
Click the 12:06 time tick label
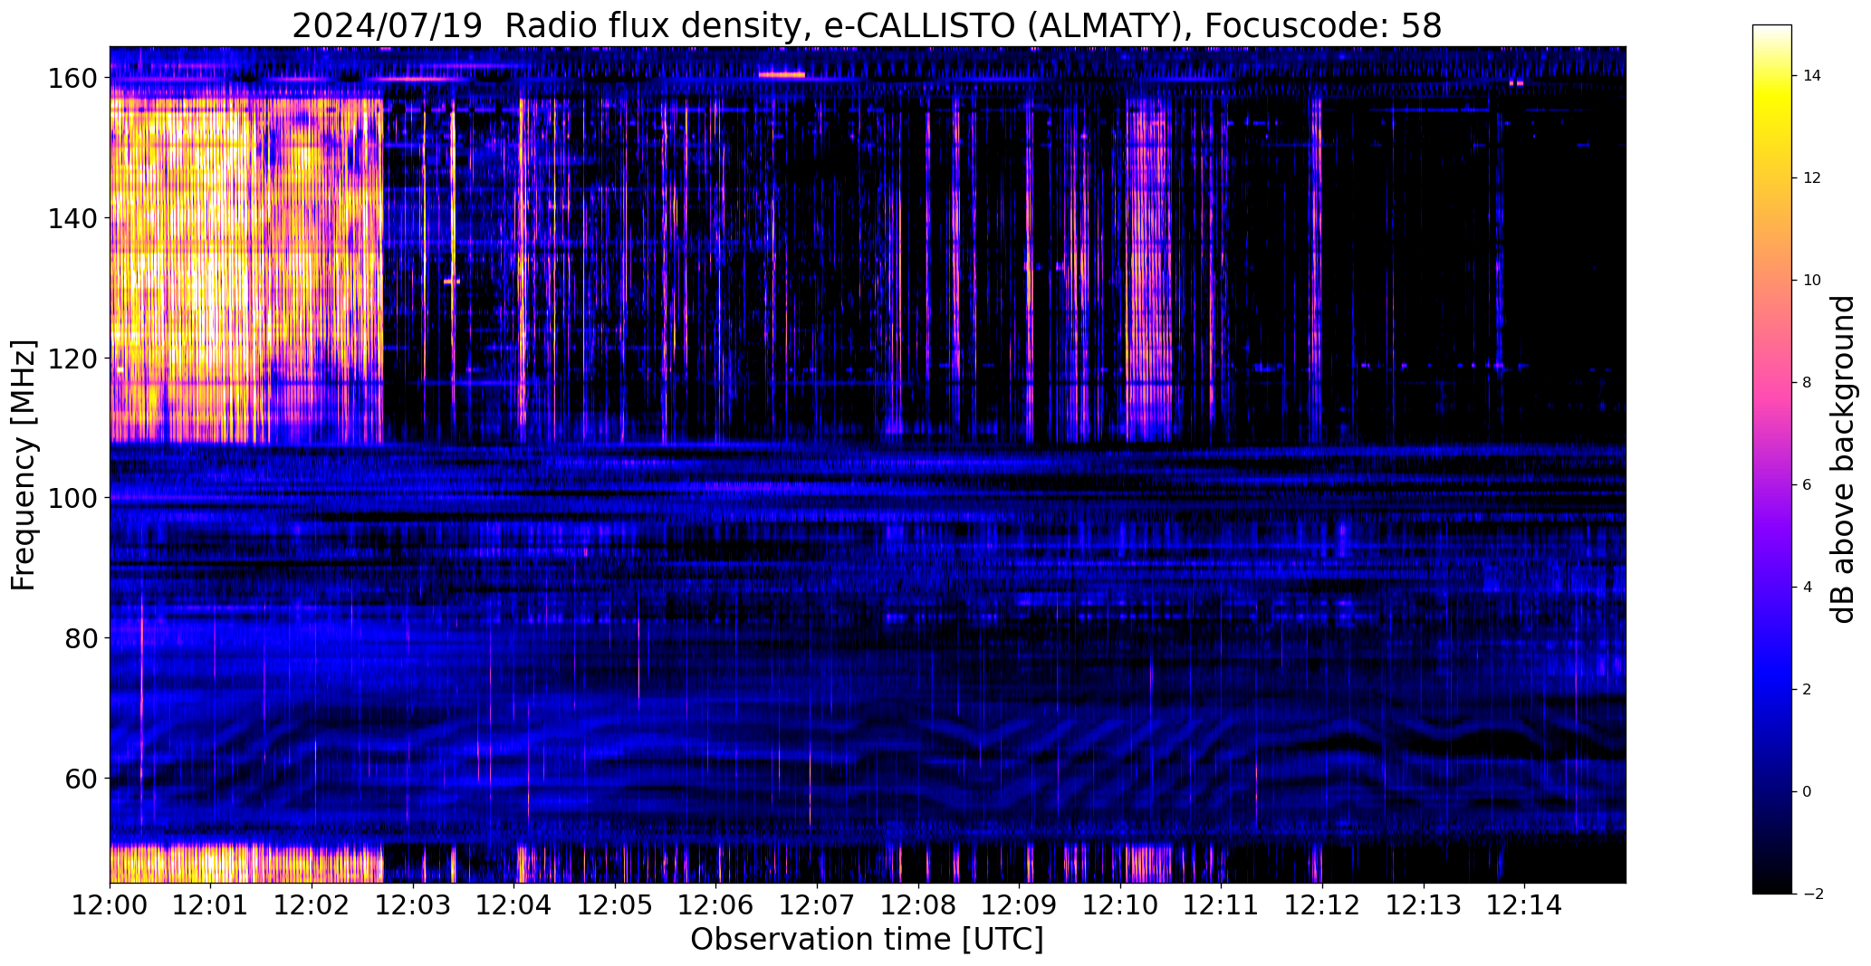click(716, 905)
